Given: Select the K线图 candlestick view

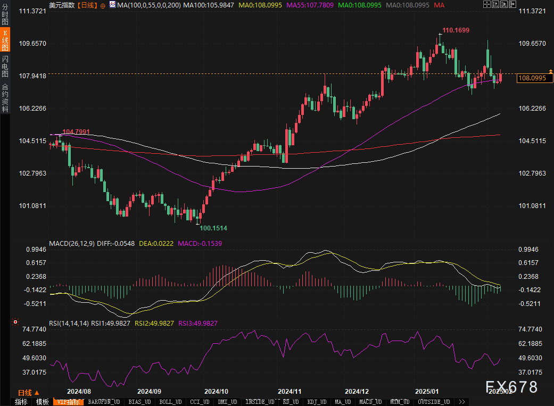Looking at the screenshot, I should point(4,38).
